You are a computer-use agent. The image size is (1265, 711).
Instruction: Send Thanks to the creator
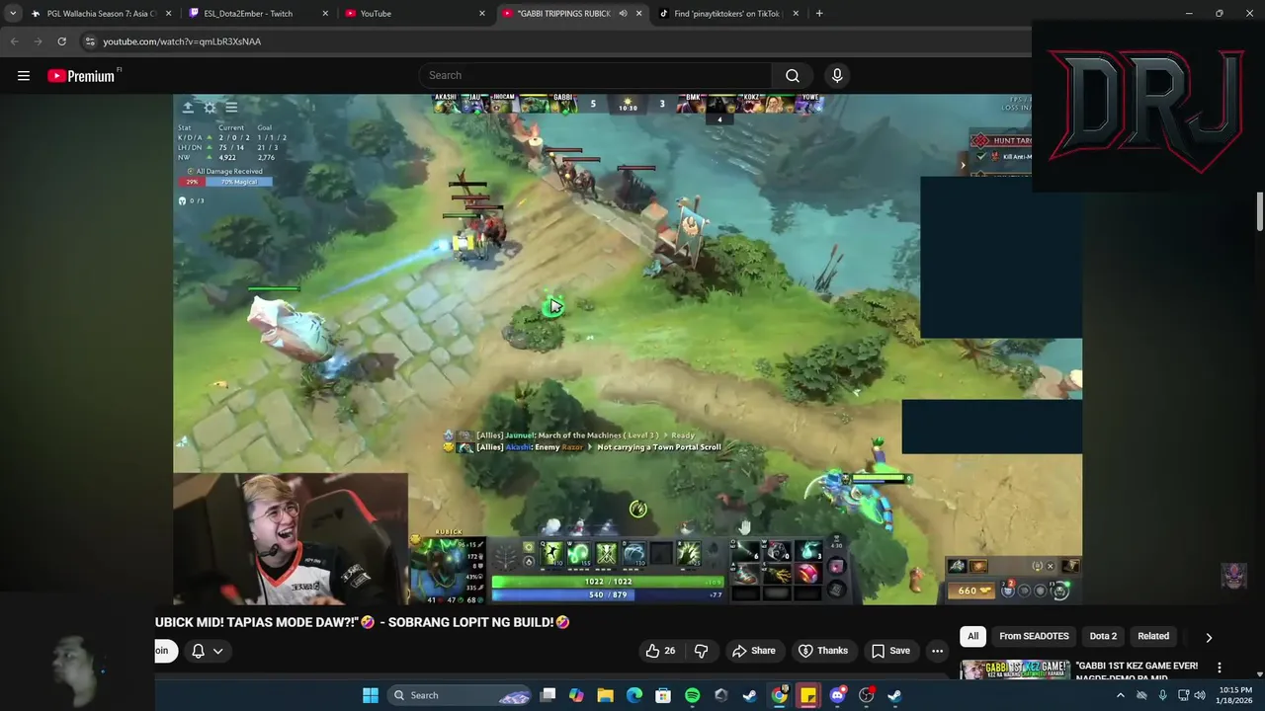coord(822,651)
